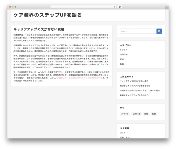
Task: Click the green maximize window dot
Action: point(15,7)
